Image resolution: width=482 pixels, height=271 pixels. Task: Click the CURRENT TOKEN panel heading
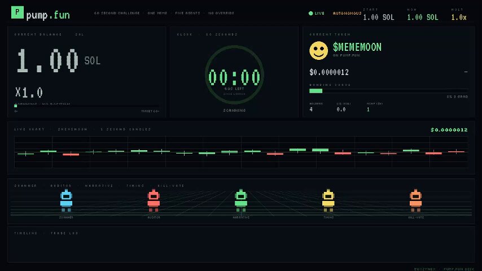(x=330, y=34)
